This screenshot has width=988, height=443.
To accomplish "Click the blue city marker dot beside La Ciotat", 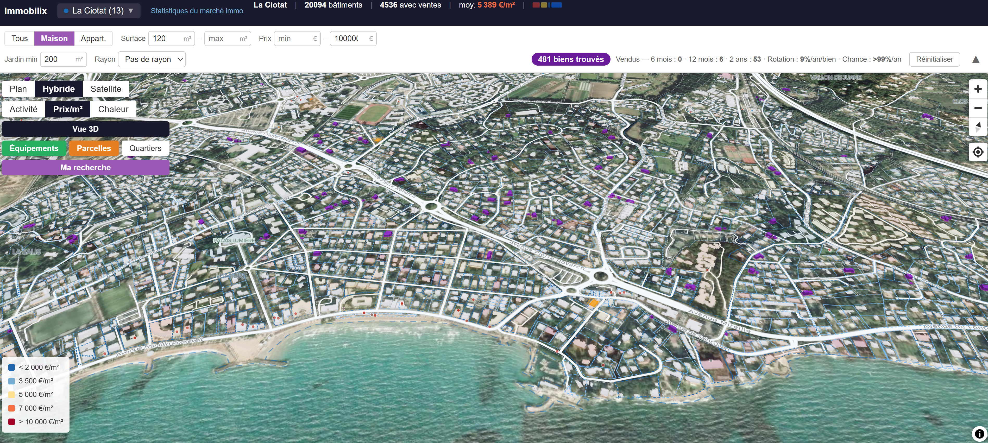I will pos(66,10).
